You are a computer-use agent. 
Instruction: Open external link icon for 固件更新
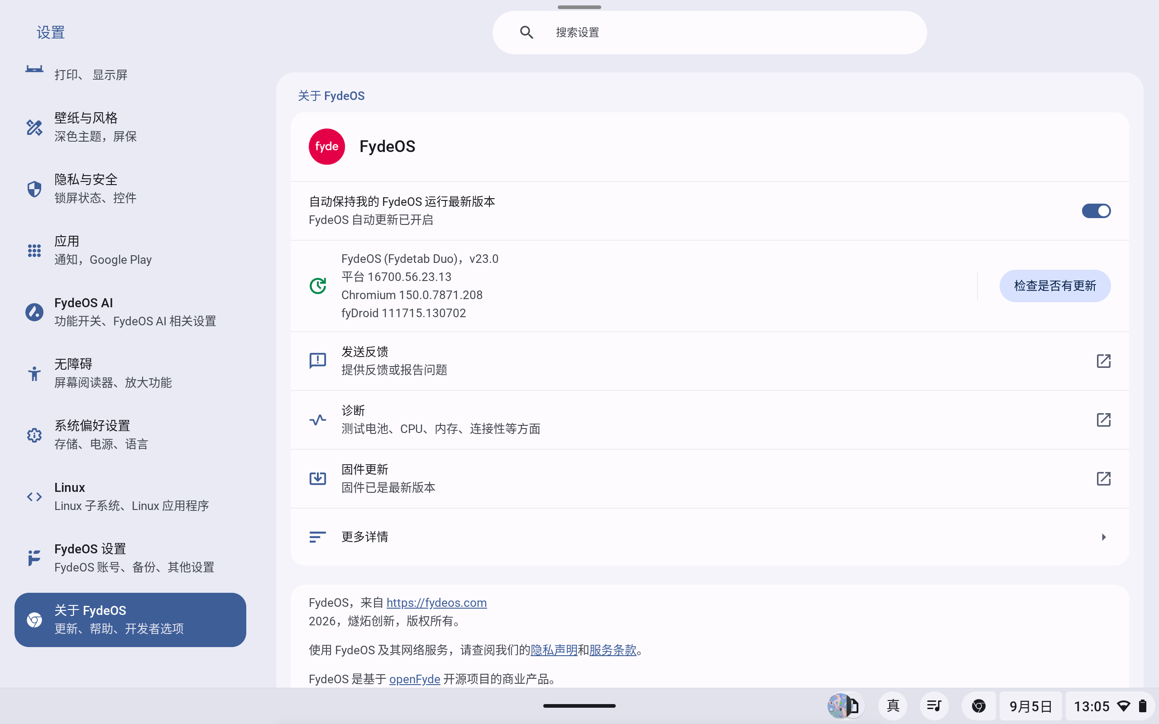pos(1103,478)
